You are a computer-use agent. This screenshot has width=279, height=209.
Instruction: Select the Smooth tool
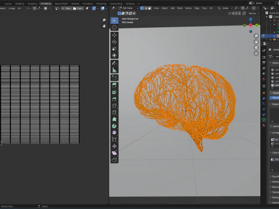115,133
